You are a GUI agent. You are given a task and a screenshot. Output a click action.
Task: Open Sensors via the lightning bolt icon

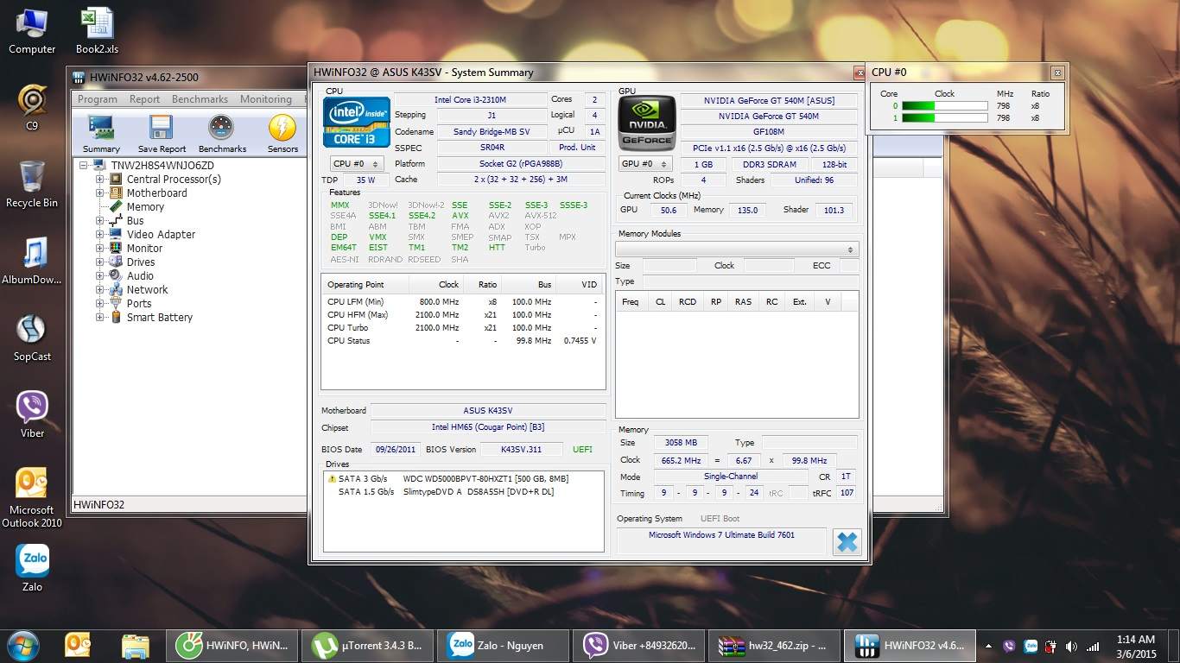point(282,129)
